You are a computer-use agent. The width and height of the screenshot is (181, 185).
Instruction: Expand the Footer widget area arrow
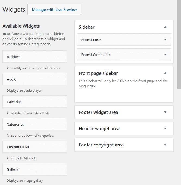click(165, 112)
